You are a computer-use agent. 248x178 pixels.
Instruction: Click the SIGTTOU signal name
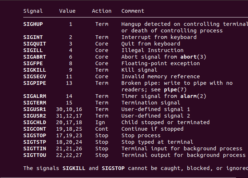click(x=35, y=155)
